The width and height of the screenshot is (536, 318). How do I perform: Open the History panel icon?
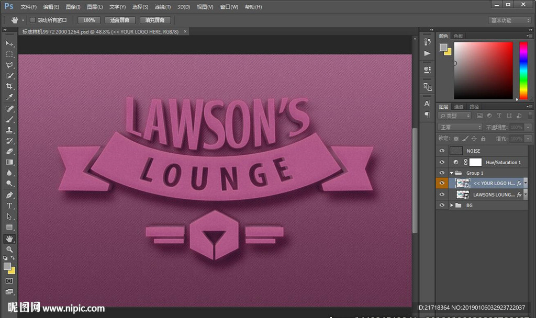point(428,42)
